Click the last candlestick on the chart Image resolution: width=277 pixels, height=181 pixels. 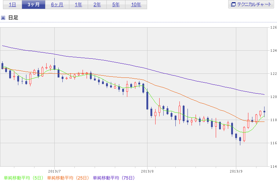click(x=264, y=112)
